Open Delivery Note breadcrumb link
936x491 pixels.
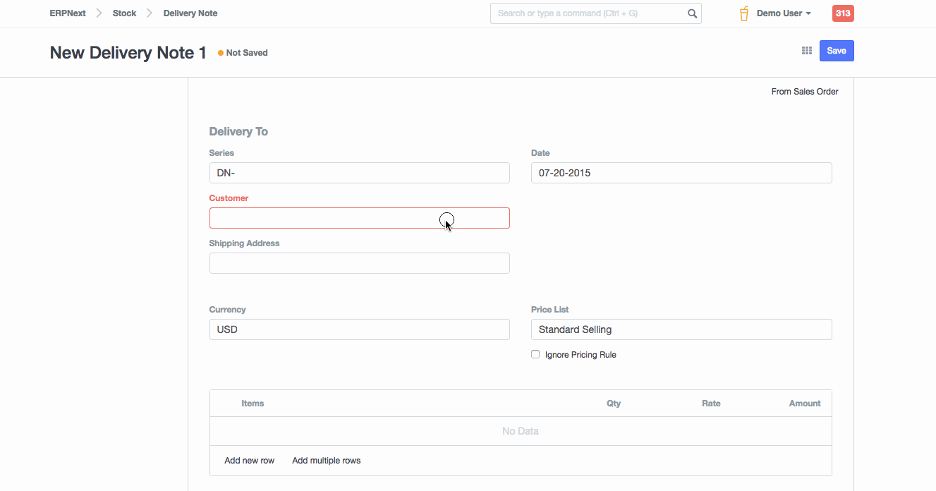coord(190,13)
